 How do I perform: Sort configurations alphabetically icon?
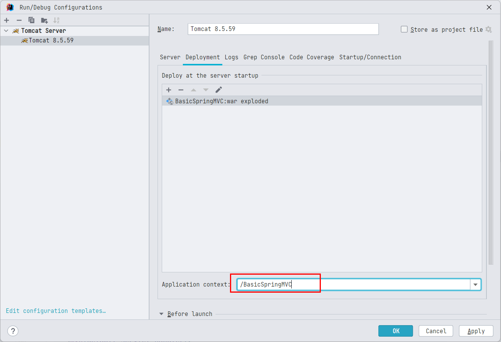[x=56, y=20]
